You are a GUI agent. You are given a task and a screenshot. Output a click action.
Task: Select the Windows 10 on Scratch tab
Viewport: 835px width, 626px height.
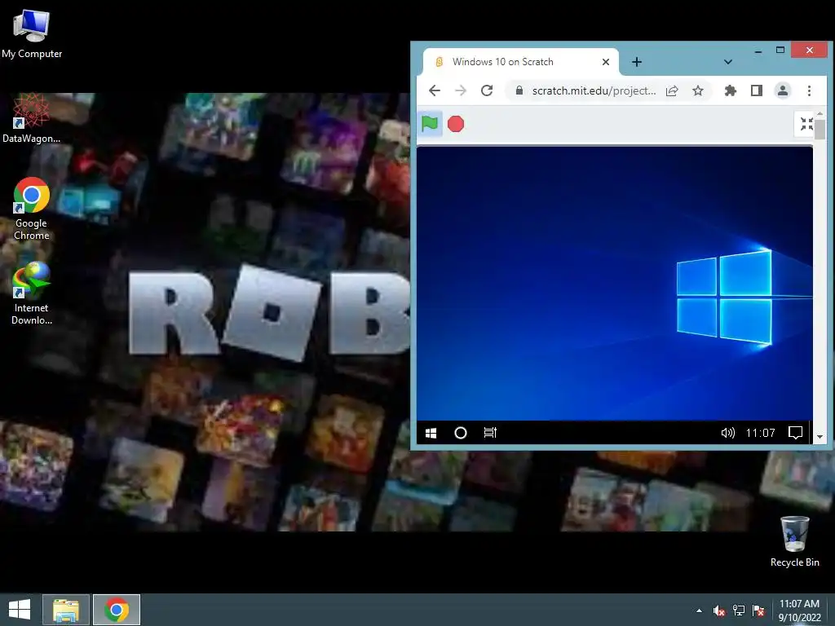click(521, 62)
